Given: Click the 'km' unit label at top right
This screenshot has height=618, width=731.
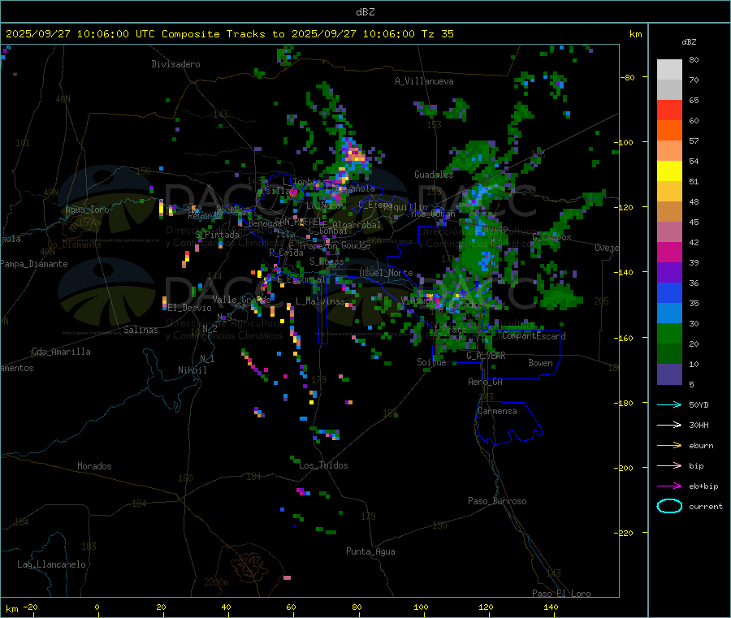Looking at the screenshot, I should pyautogui.click(x=635, y=34).
